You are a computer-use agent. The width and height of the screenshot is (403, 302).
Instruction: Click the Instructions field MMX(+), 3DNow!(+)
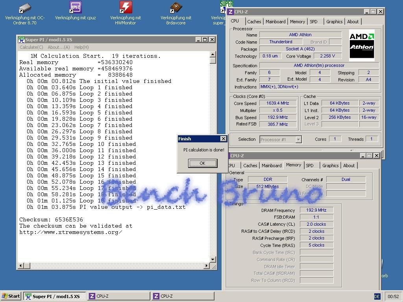pos(319,87)
